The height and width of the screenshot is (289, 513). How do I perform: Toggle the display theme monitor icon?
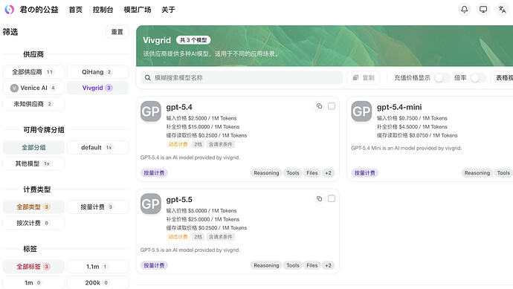point(483,10)
